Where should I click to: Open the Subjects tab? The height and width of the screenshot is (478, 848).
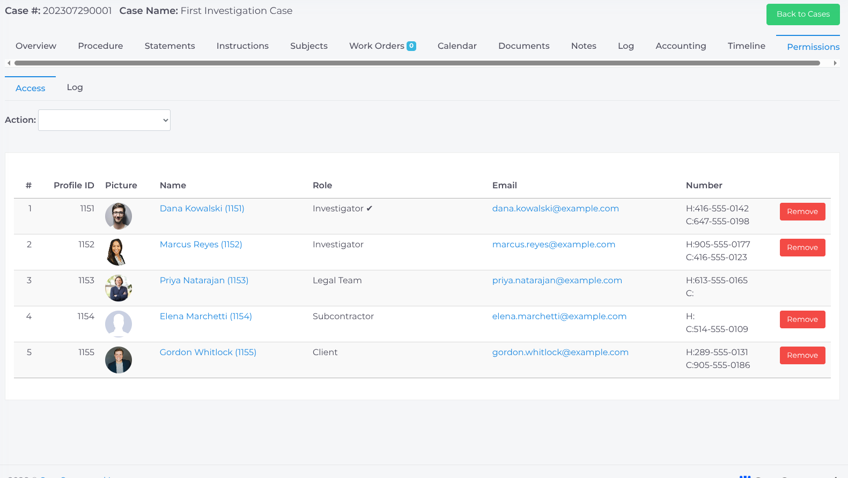pyautogui.click(x=309, y=46)
